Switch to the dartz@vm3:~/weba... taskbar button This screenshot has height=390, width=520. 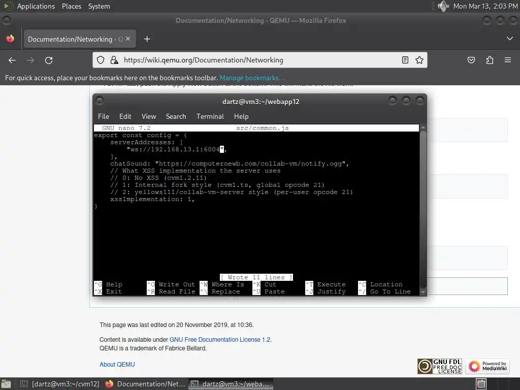tap(231, 384)
